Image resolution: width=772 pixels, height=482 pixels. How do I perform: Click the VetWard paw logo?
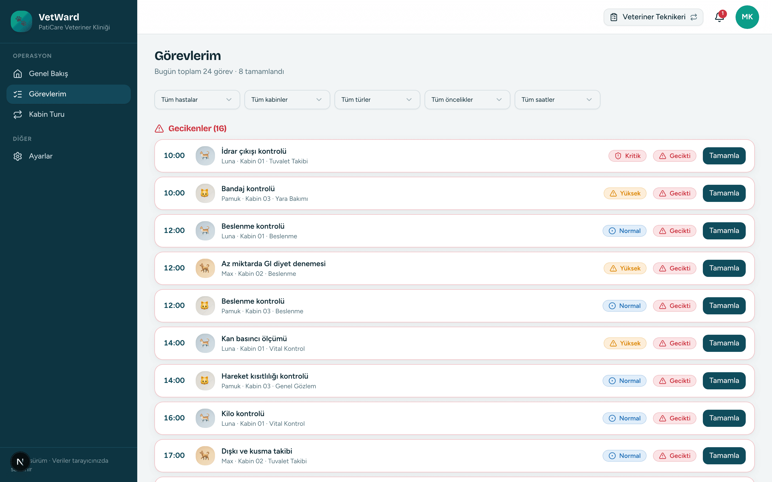[x=21, y=21]
